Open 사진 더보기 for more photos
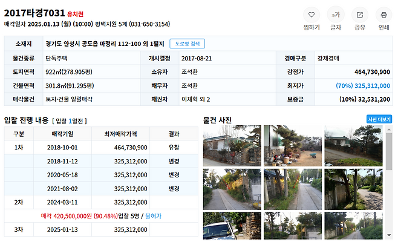 click(x=379, y=119)
